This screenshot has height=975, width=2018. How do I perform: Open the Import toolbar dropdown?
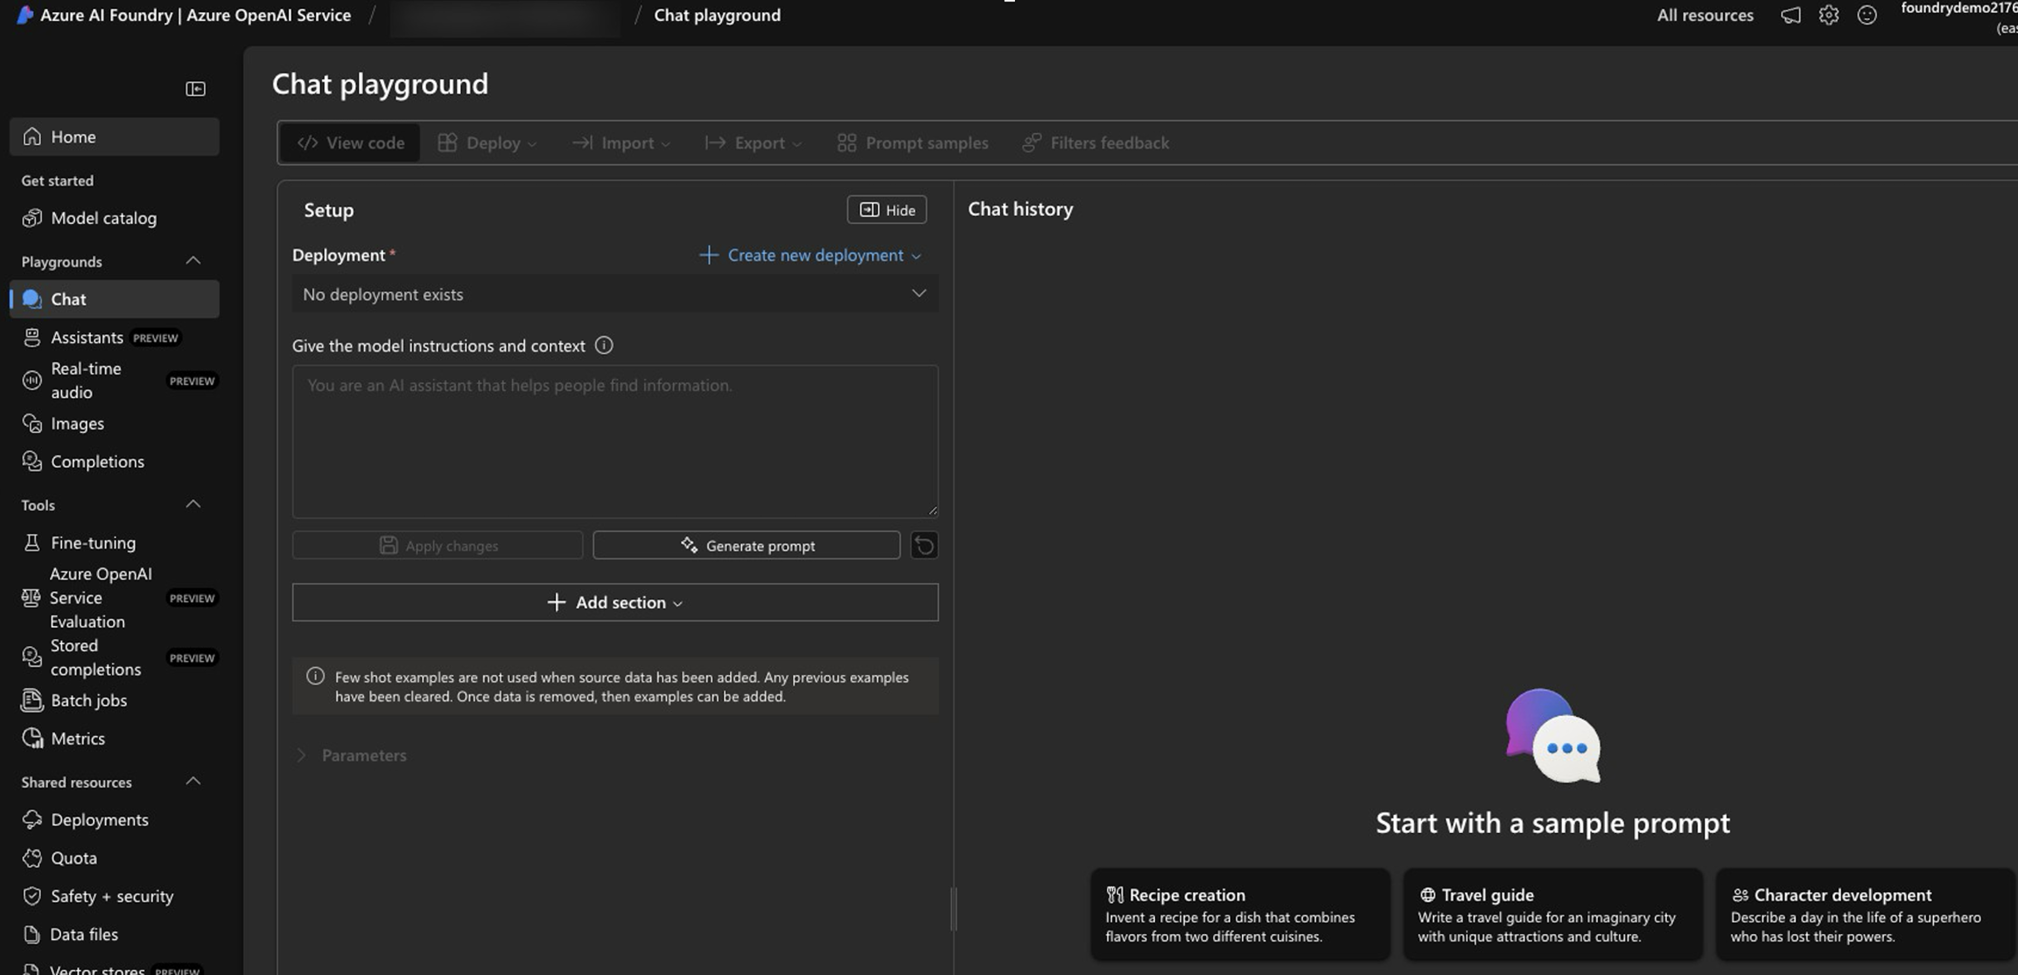(x=621, y=143)
